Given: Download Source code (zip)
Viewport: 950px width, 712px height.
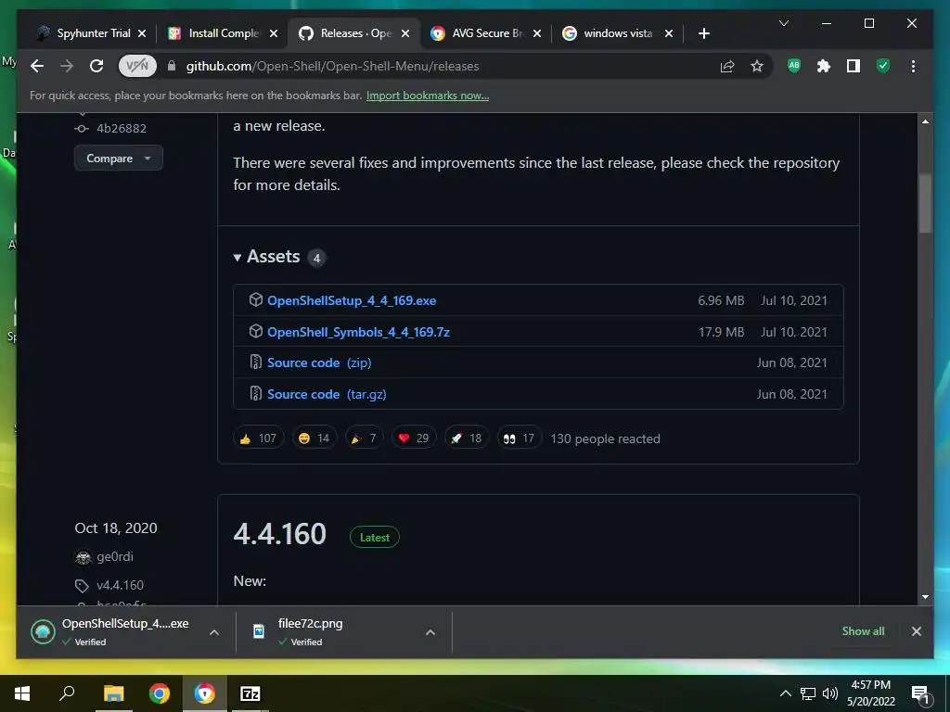Looking at the screenshot, I should (319, 362).
